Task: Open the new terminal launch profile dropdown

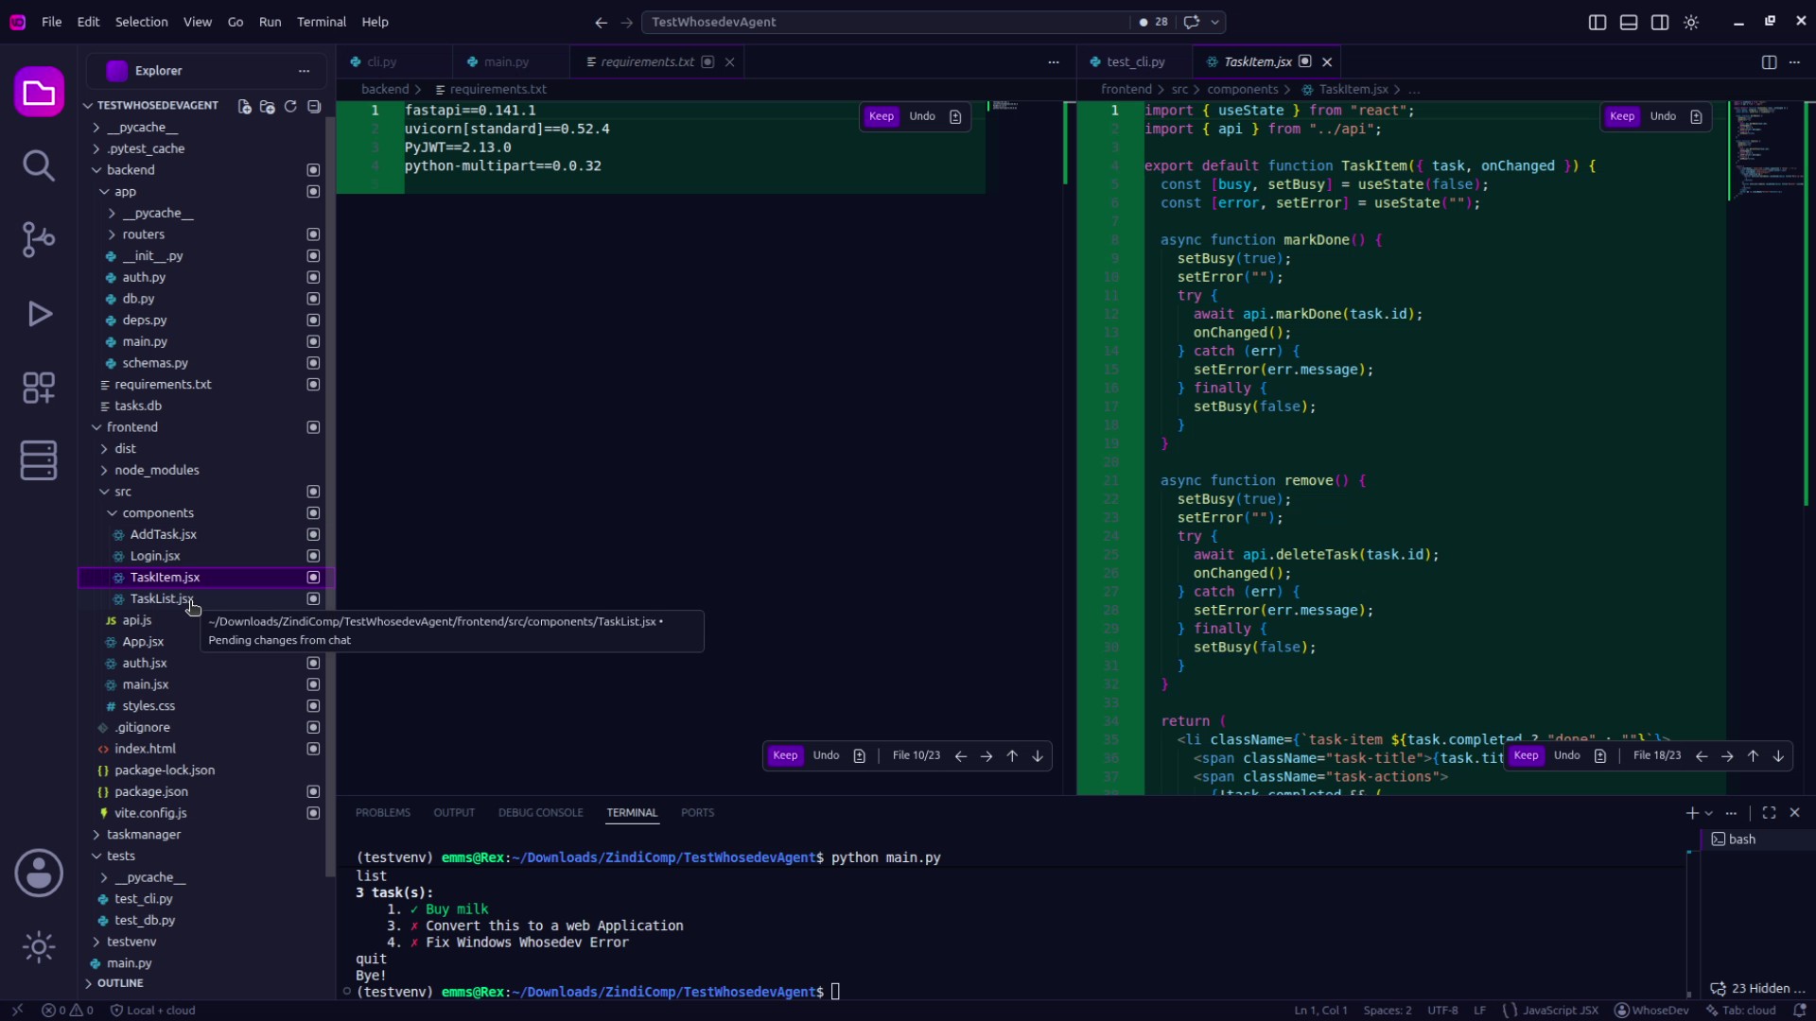Action: (x=1709, y=813)
